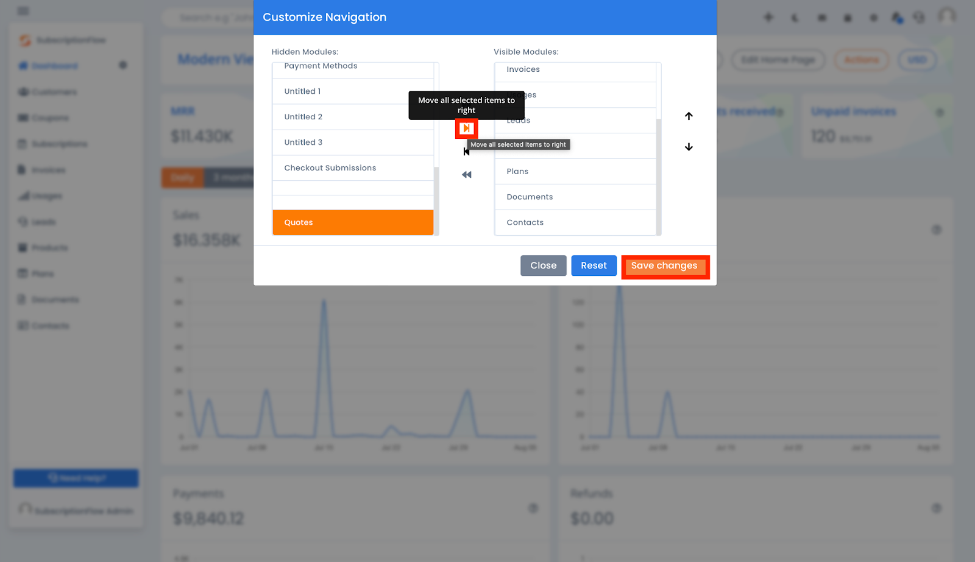
Task: Move the selected module down with the arrow
Action: [x=689, y=147]
